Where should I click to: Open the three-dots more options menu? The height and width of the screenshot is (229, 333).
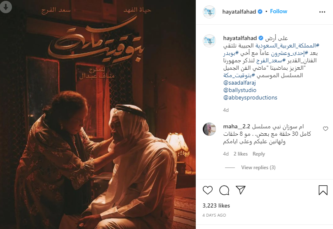pos(322,12)
